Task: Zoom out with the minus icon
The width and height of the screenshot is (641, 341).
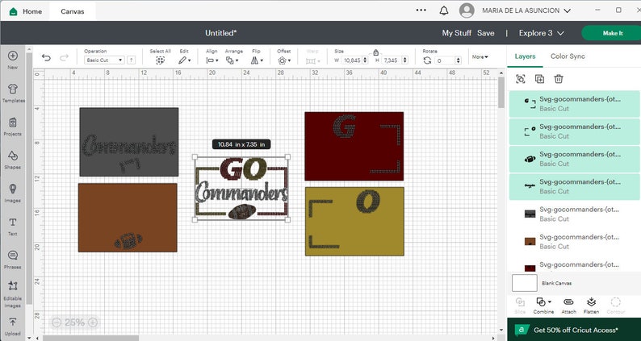Action: tap(57, 322)
